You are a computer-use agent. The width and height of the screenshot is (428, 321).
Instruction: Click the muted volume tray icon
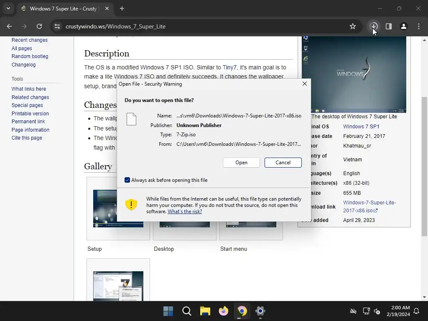[x=377, y=311]
